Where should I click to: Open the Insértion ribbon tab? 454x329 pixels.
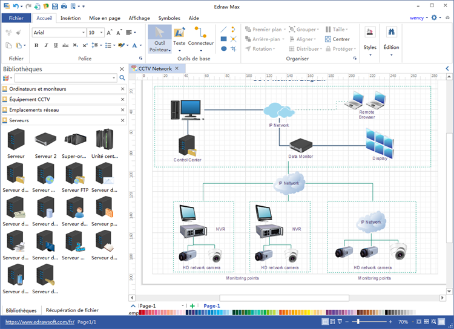click(71, 18)
